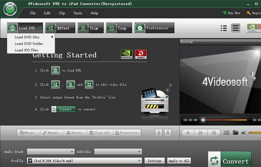Screen dimensions: 261x167
Task: Click the Register key icon
Action: point(249,13)
